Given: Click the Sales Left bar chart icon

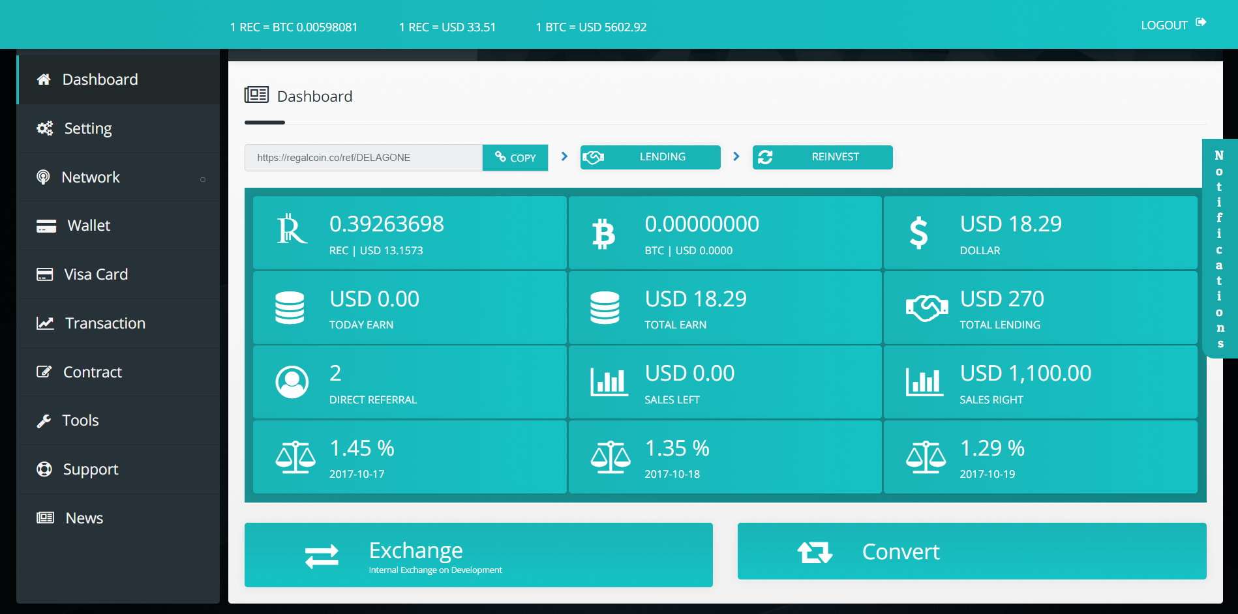Looking at the screenshot, I should (609, 382).
